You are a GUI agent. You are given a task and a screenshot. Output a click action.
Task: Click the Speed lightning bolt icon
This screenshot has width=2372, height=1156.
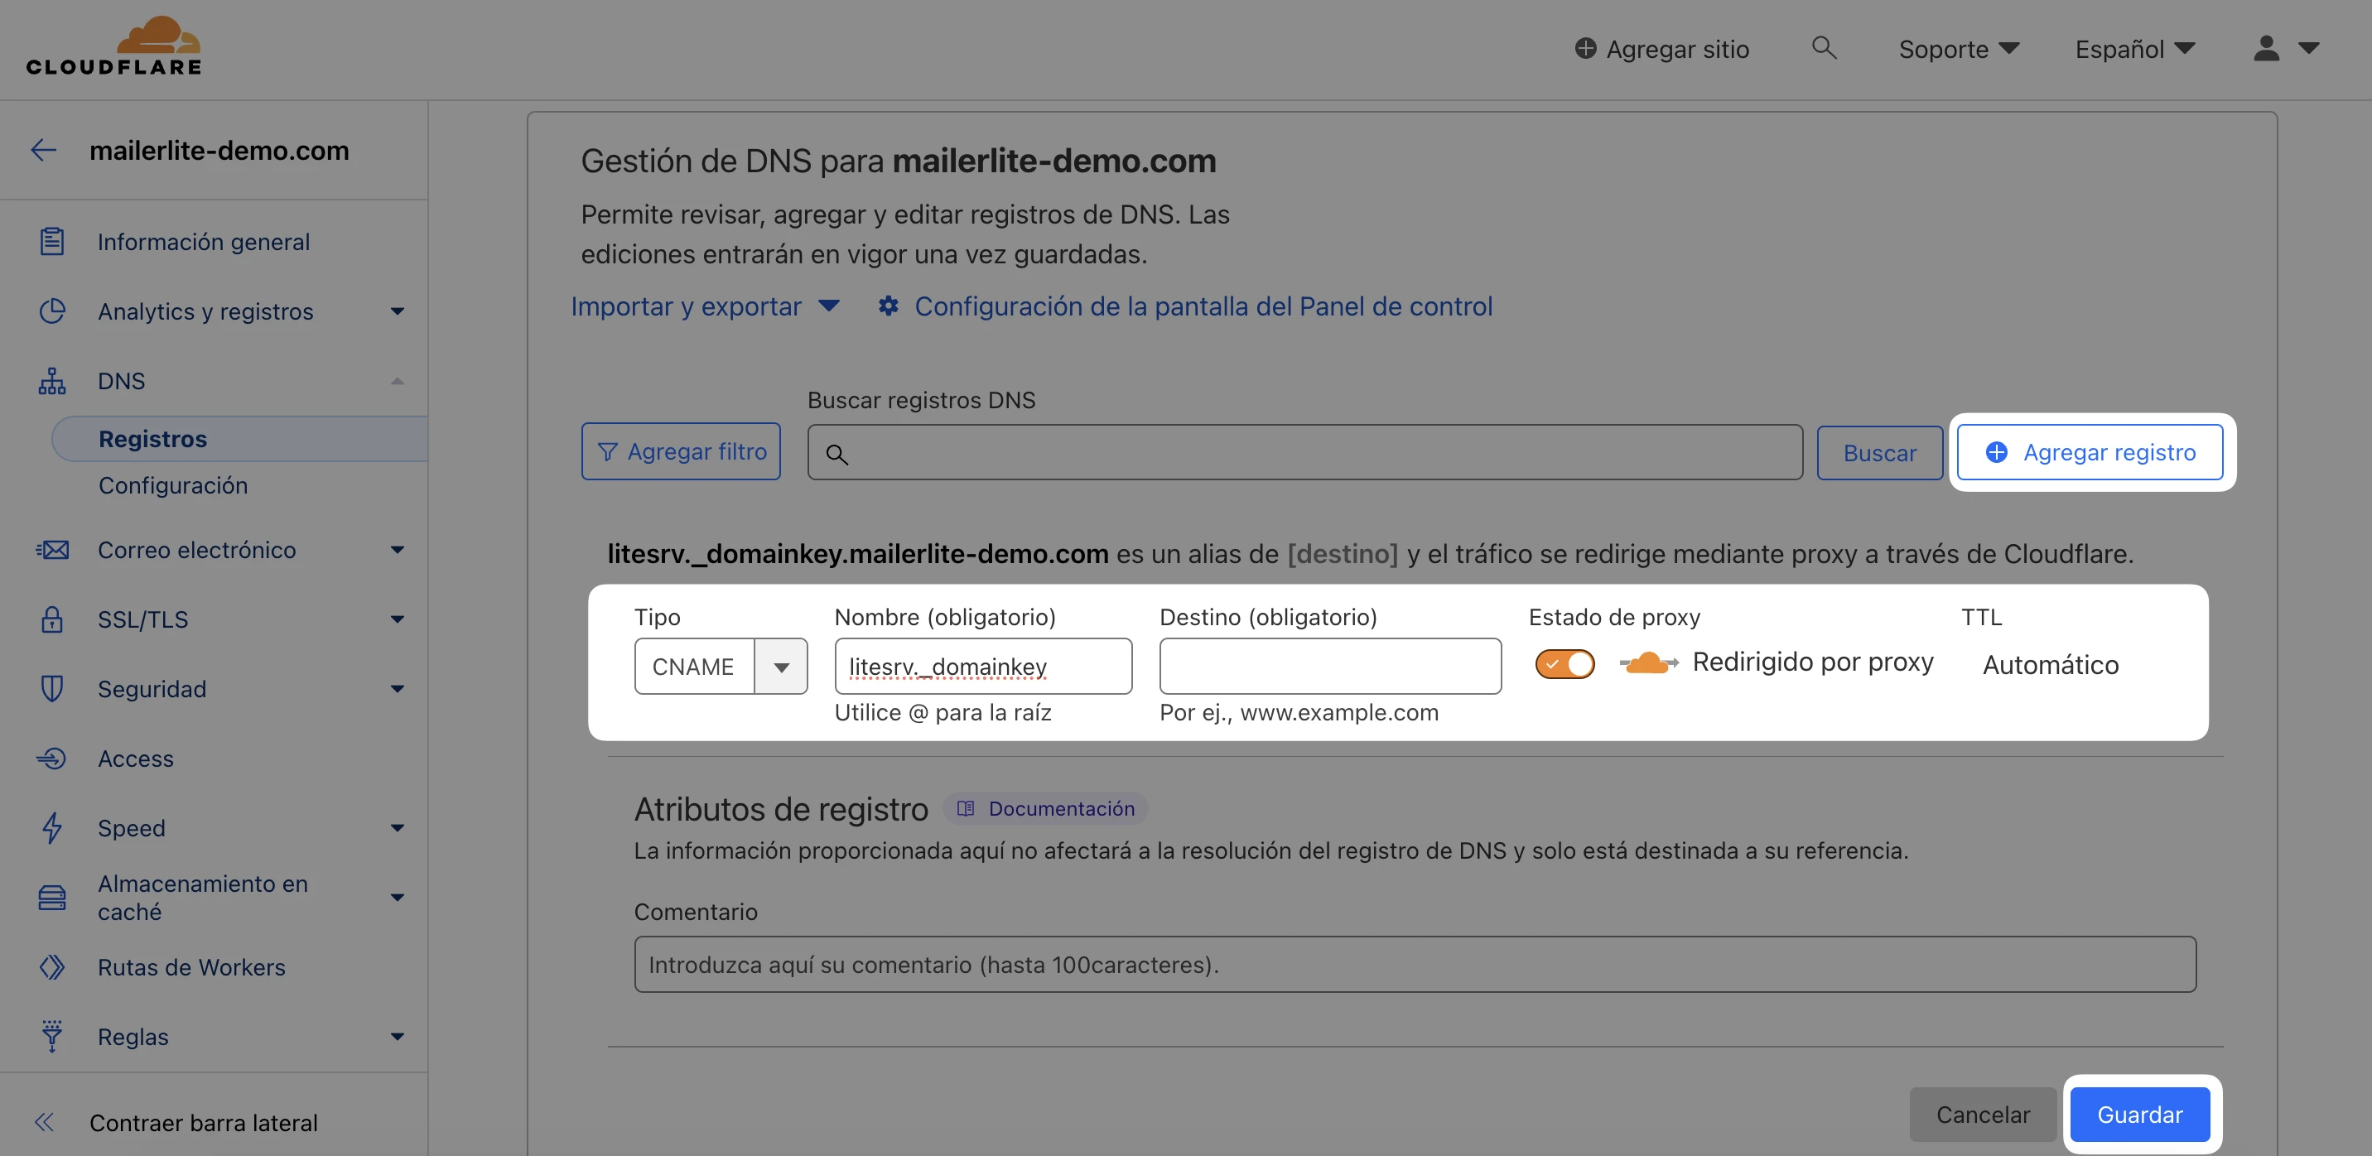pyautogui.click(x=51, y=827)
